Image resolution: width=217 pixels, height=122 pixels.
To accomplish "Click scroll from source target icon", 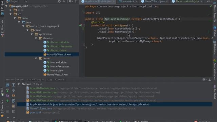I will click(x=59, y=1).
